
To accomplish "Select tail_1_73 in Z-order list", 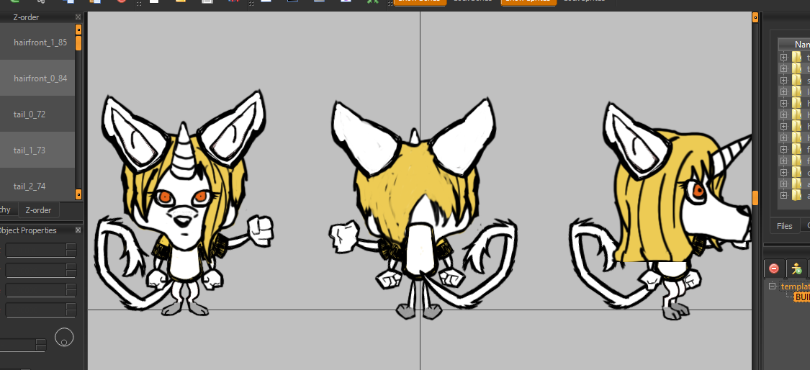I will tap(37, 150).
